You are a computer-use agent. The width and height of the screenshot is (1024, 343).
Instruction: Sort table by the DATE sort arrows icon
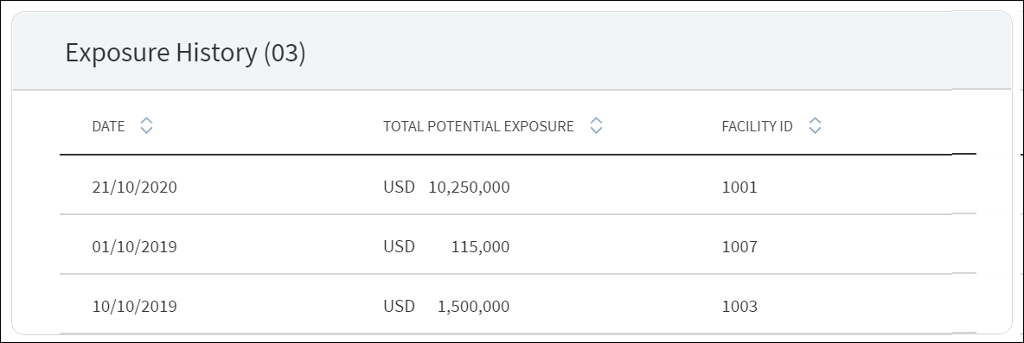pos(146,126)
